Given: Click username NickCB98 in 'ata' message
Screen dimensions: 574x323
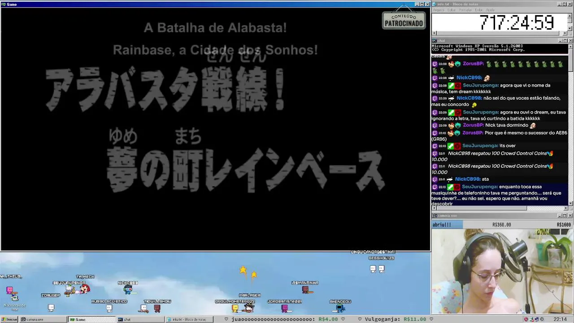Looking at the screenshot, I should pyautogui.click(x=468, y=179).
